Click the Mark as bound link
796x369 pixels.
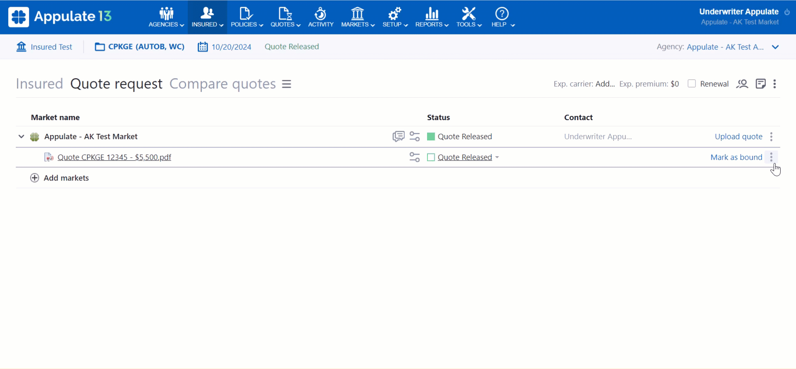(x=736, y=157)
